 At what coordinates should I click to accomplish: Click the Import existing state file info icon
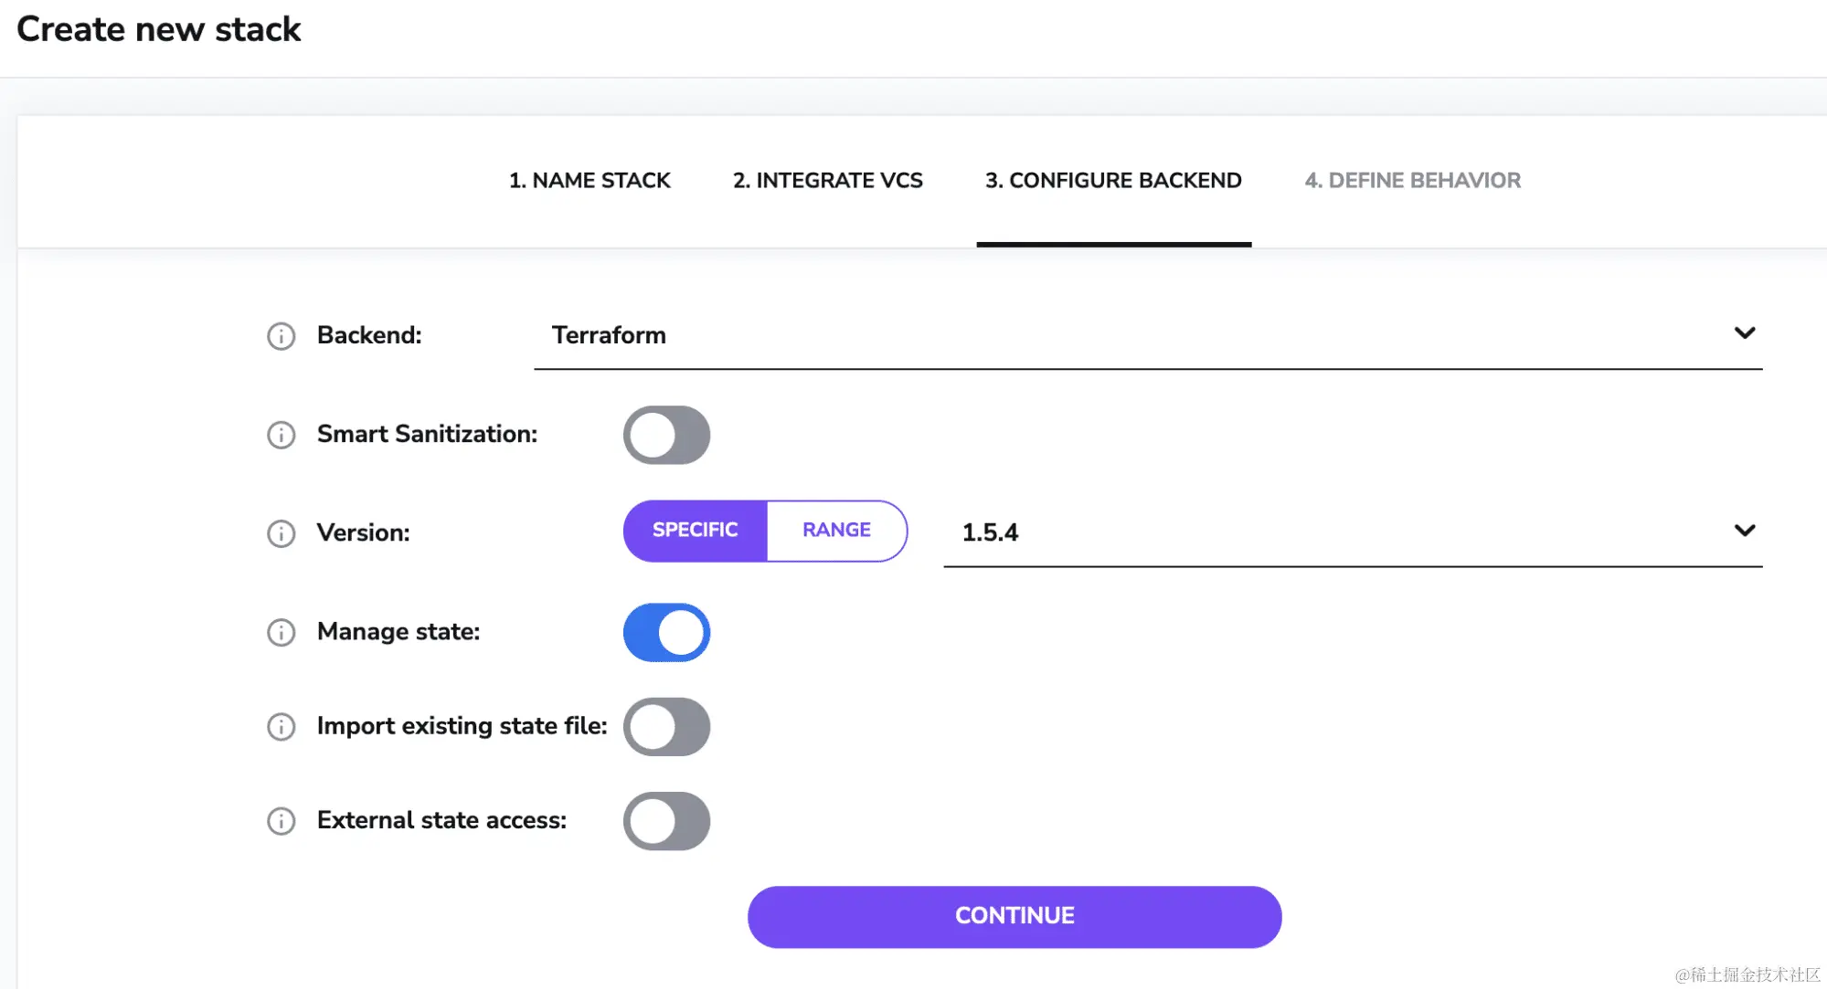281,727
